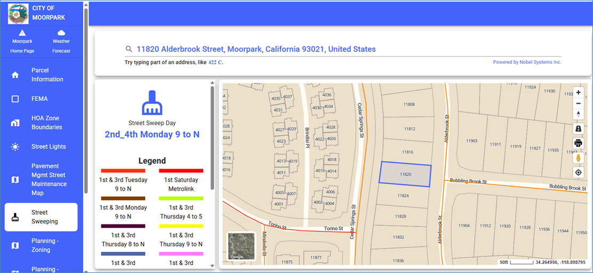Activate the Street View pegman icon
The width and height of the screenshot is (593, 273).
[x=579, y=158]
